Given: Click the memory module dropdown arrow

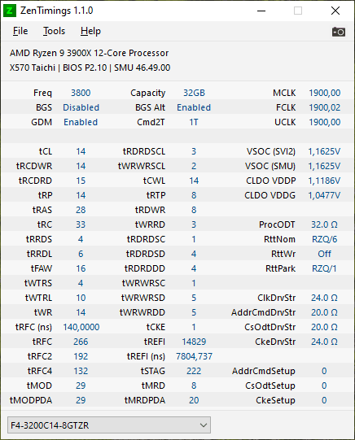Looking at the screenshot, I should tap(204, 425).
